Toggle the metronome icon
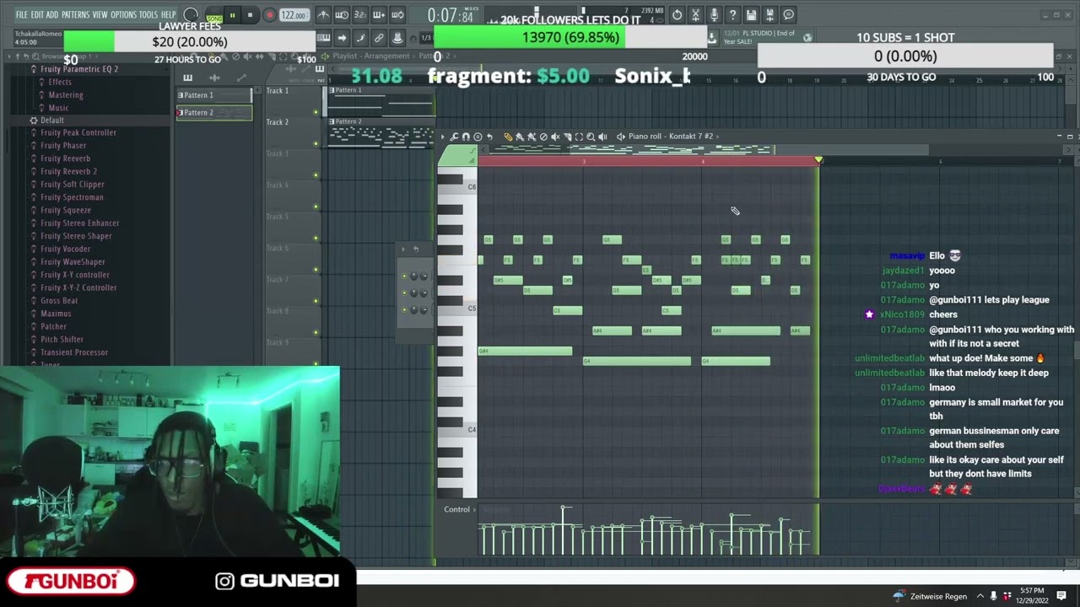This screenshot has width=1080, height=607. [324, 14]
